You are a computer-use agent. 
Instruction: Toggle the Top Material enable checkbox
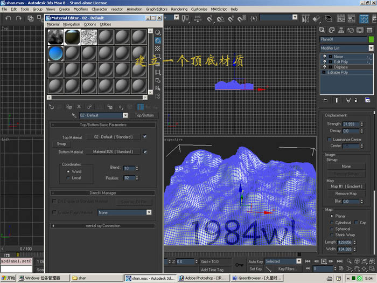coord(145,136)
